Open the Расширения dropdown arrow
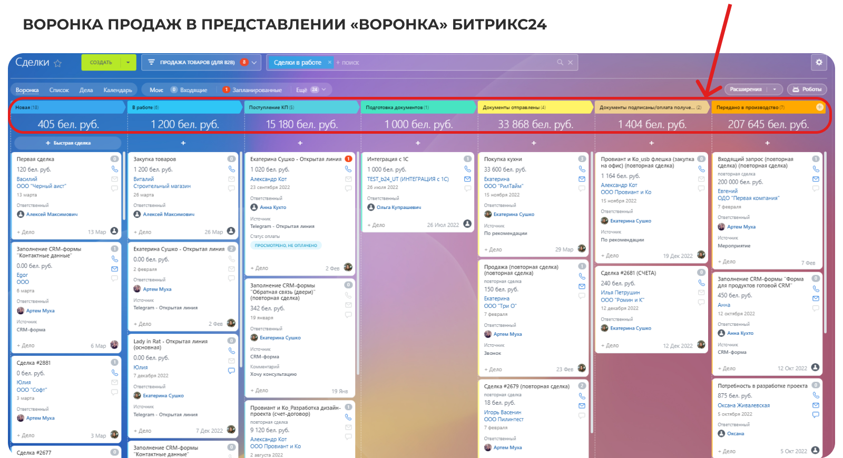The width and height of the screenshot is (843, 458). 775,89
